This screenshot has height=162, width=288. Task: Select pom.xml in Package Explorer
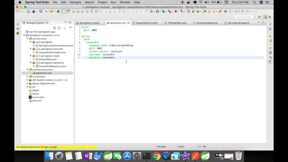37,101
